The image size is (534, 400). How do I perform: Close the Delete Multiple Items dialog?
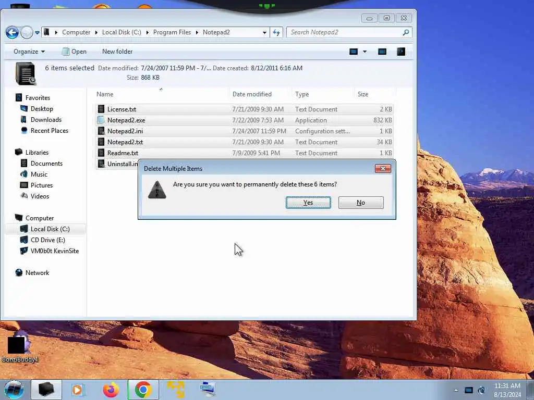(383, 168)
